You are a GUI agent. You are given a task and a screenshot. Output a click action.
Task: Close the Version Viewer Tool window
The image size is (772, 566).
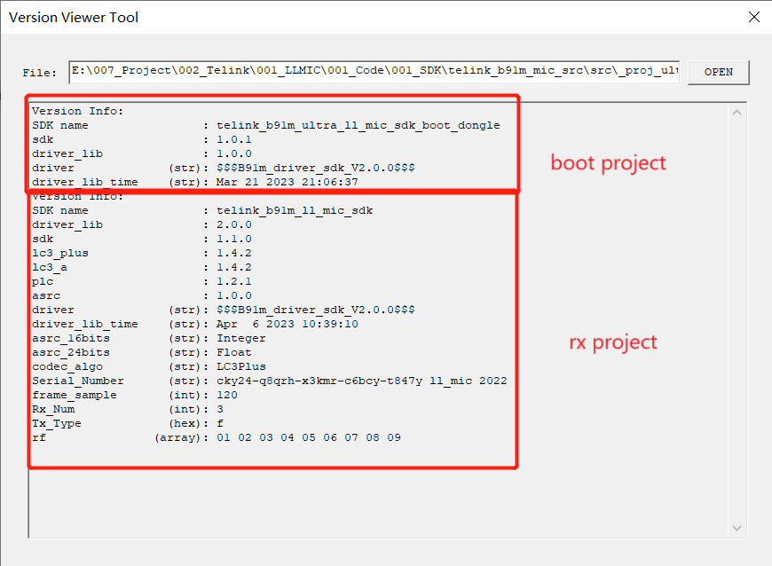pos(754,17)
